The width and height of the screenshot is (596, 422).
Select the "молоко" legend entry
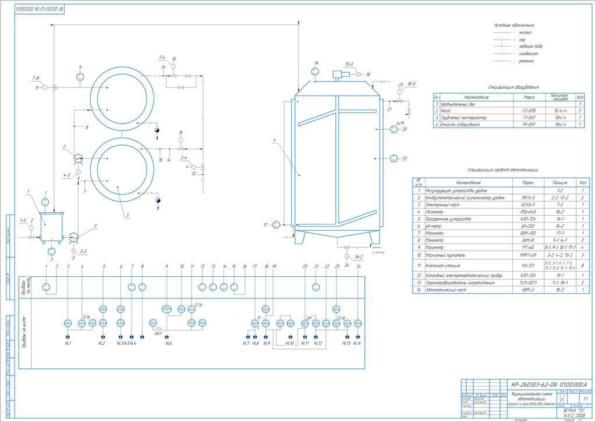coord(526,33)
